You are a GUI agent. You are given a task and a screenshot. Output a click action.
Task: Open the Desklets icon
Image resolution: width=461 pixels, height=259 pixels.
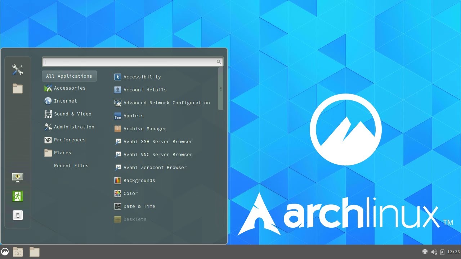118,219
